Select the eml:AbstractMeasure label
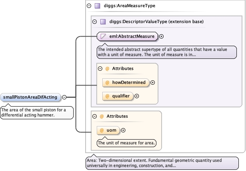246x171 pixels. (131, 37)
